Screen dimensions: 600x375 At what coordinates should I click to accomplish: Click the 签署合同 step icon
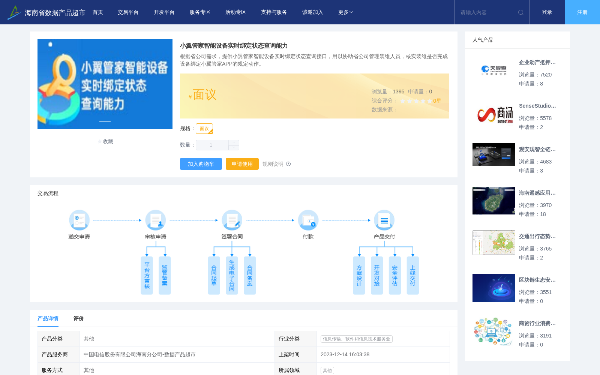(x=232, y=220)
